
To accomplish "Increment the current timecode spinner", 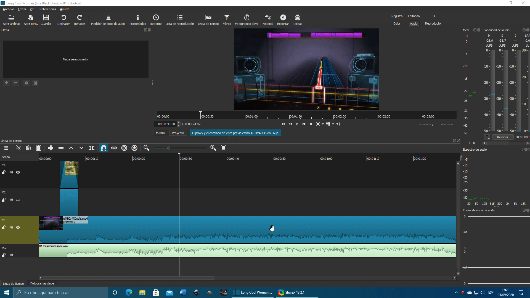I will tap(179, 123).
